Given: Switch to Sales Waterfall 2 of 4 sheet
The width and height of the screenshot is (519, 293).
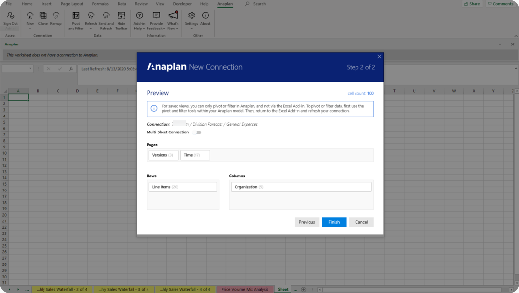Looking at the screenshot, I should [x=62, y=289].
